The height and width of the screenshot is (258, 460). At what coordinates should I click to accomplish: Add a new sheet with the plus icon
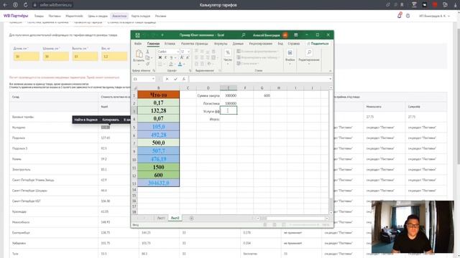(191, 218)
